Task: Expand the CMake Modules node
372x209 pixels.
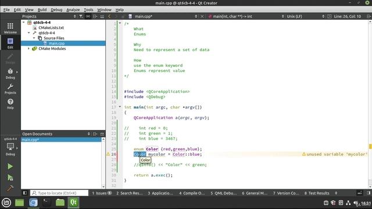Action: pos(29,48)
